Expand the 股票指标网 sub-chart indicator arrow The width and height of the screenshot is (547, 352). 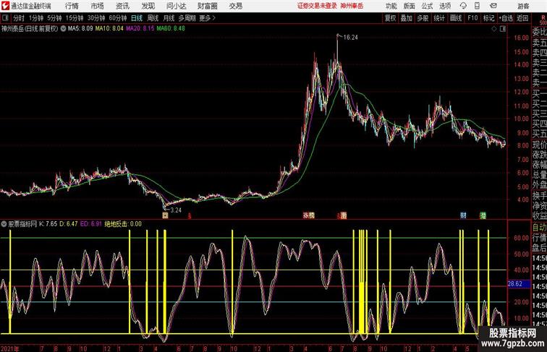4,224
